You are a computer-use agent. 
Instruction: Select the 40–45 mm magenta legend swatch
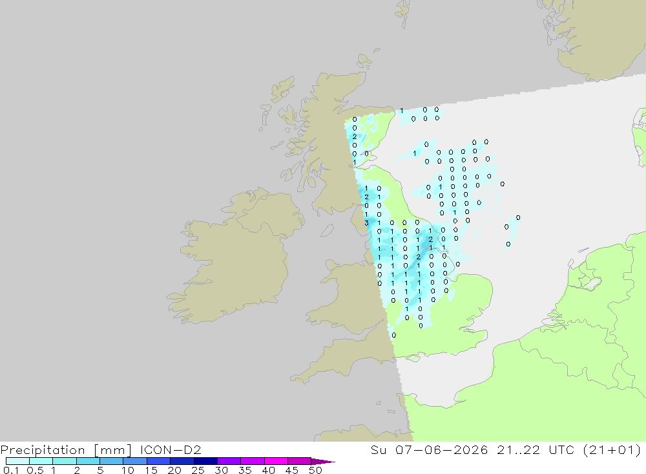pyautogui.click(x=276, y=461)
